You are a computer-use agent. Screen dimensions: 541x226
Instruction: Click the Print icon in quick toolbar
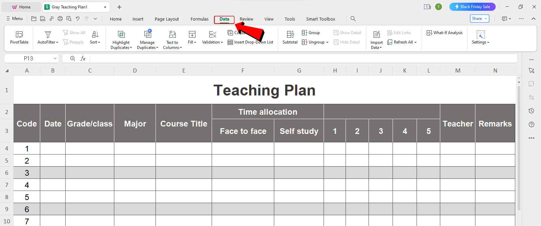pyautogui.click(x=60, y=19)
